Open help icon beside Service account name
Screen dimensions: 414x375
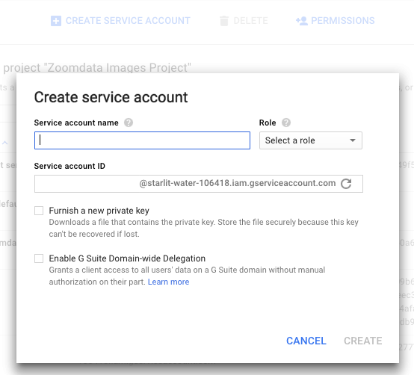coord(129,123)
